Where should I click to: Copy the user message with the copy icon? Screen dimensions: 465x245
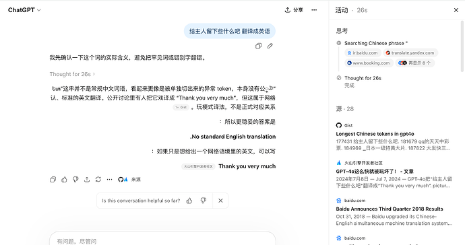pos(258,46)
